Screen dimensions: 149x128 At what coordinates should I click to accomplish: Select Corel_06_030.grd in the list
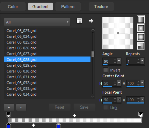pos(47,71)
